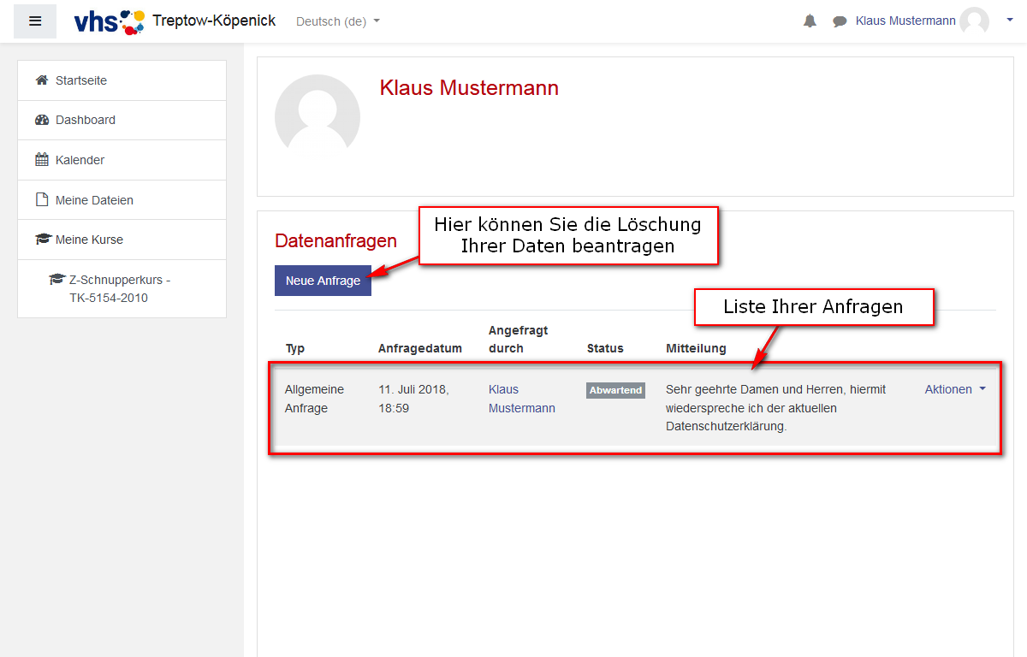Click the Allgemeine Anfrage type cell
This screenshot has height=657, width=1027.
click(314, 399)
